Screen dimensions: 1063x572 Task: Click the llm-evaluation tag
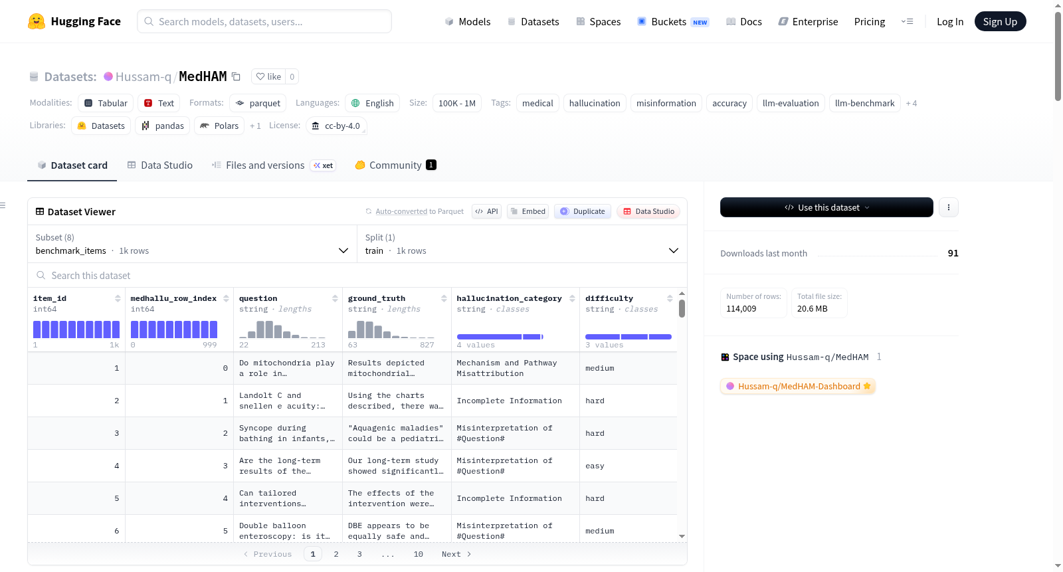(791, 103)
